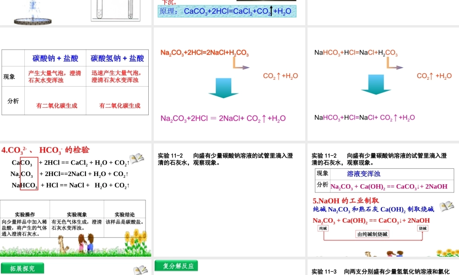This screenshot has height=275, width=459.
Task: Click the table header 碳酸钠 + 盐酸
Action: [x=56, y=58]
